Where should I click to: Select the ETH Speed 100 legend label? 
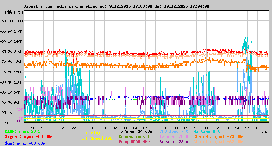(97, 138)
